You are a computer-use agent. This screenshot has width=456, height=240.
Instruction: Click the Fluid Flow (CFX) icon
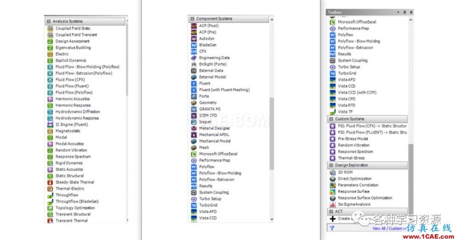tap(50, 80)
